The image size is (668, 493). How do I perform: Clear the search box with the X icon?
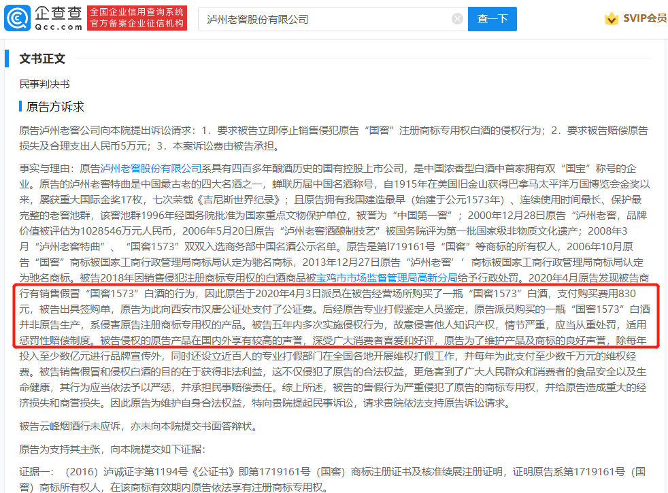coord(457,19)
